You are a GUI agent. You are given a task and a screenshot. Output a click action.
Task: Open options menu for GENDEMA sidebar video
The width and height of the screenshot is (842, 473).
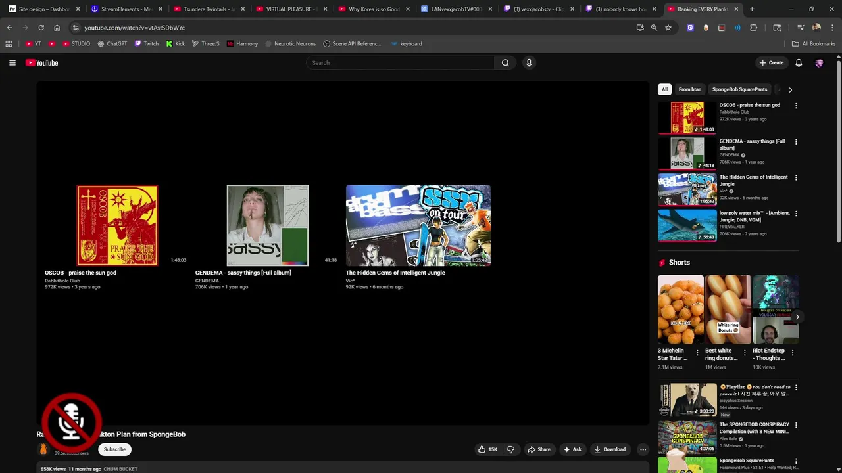click(x=796, y=142)
